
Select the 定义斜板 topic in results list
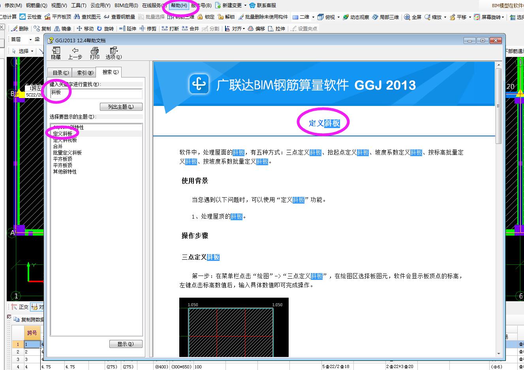point(63,134)
